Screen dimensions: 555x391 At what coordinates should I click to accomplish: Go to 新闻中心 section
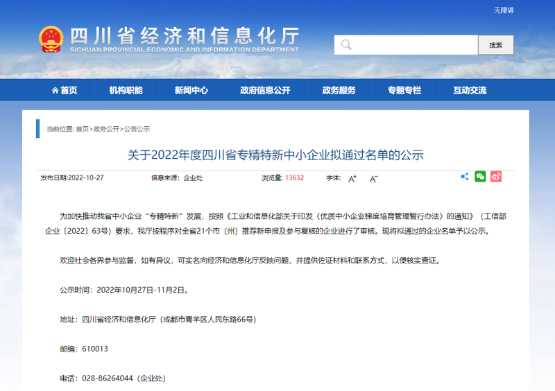point(191,90)
